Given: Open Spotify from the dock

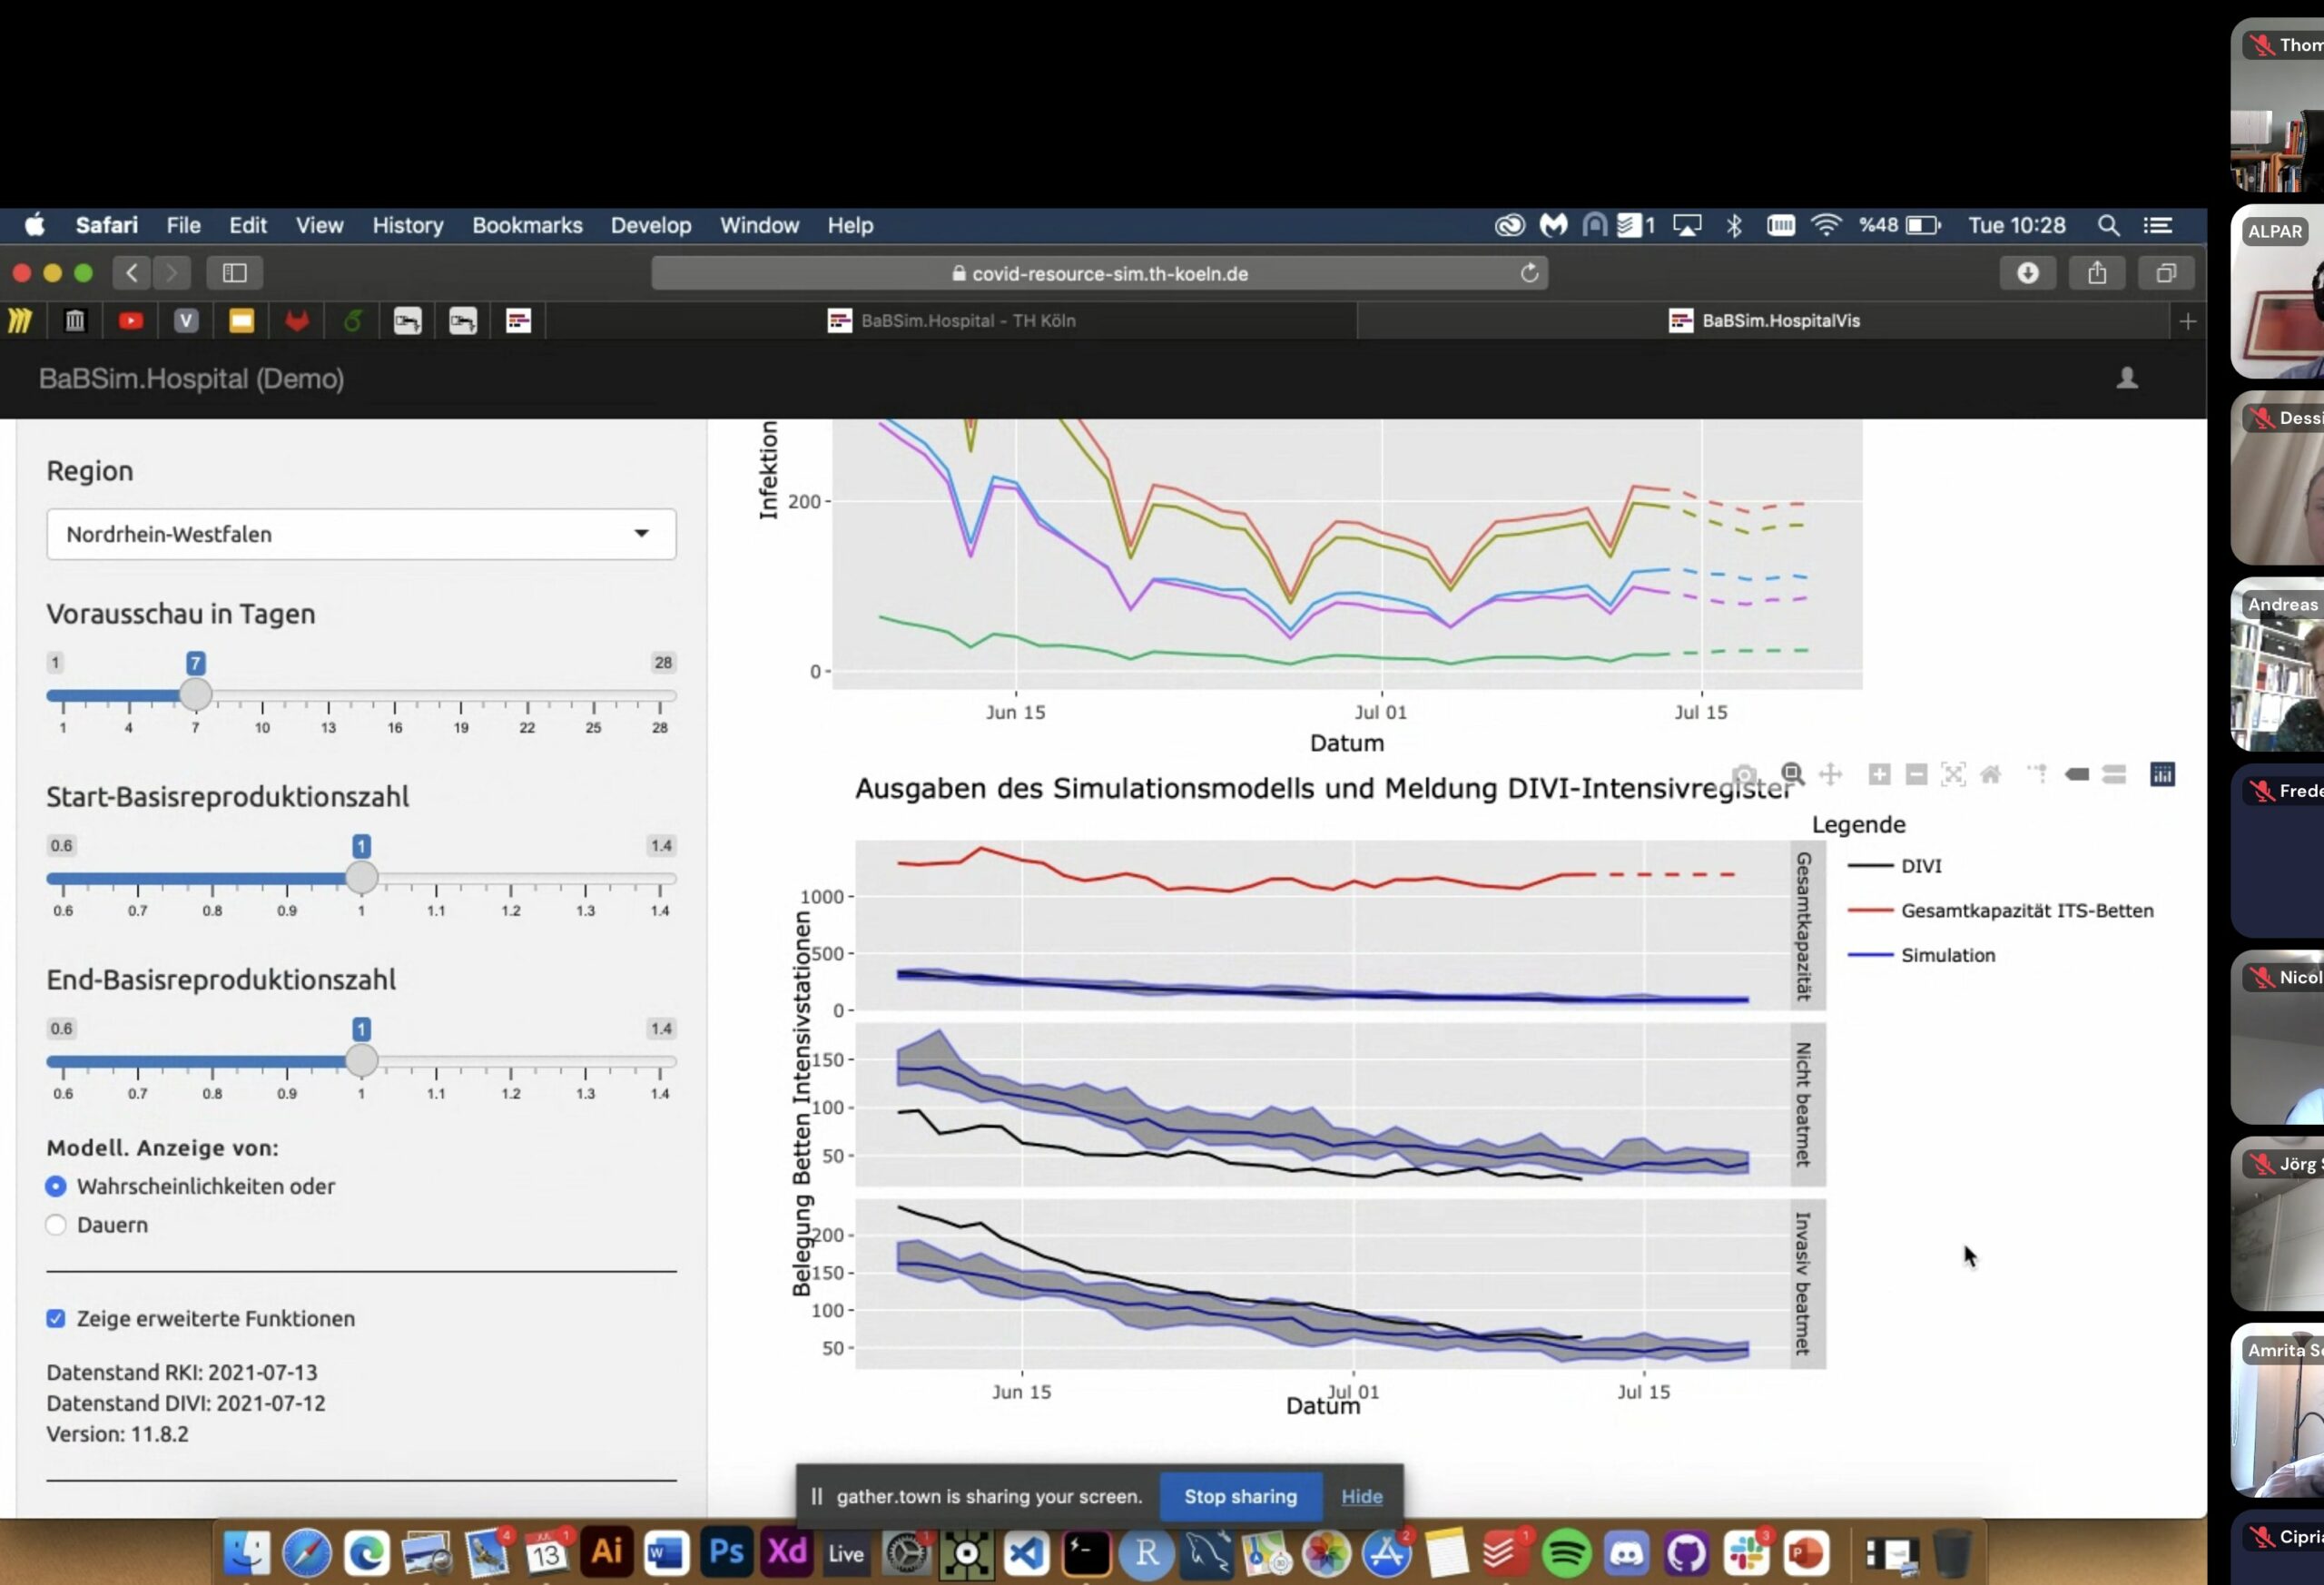Looking at the screenshot, I should pos(1566,1553).
